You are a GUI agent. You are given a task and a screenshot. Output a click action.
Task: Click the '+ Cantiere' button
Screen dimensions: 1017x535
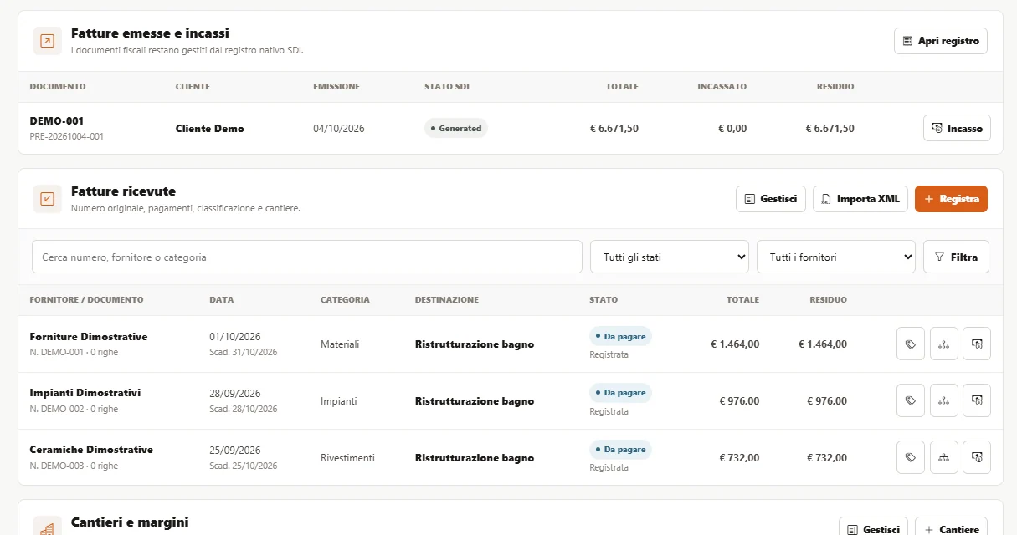coord(951,528)
